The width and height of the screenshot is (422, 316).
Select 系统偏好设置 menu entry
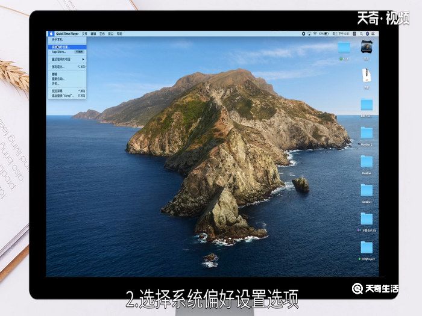click(68, 47)
